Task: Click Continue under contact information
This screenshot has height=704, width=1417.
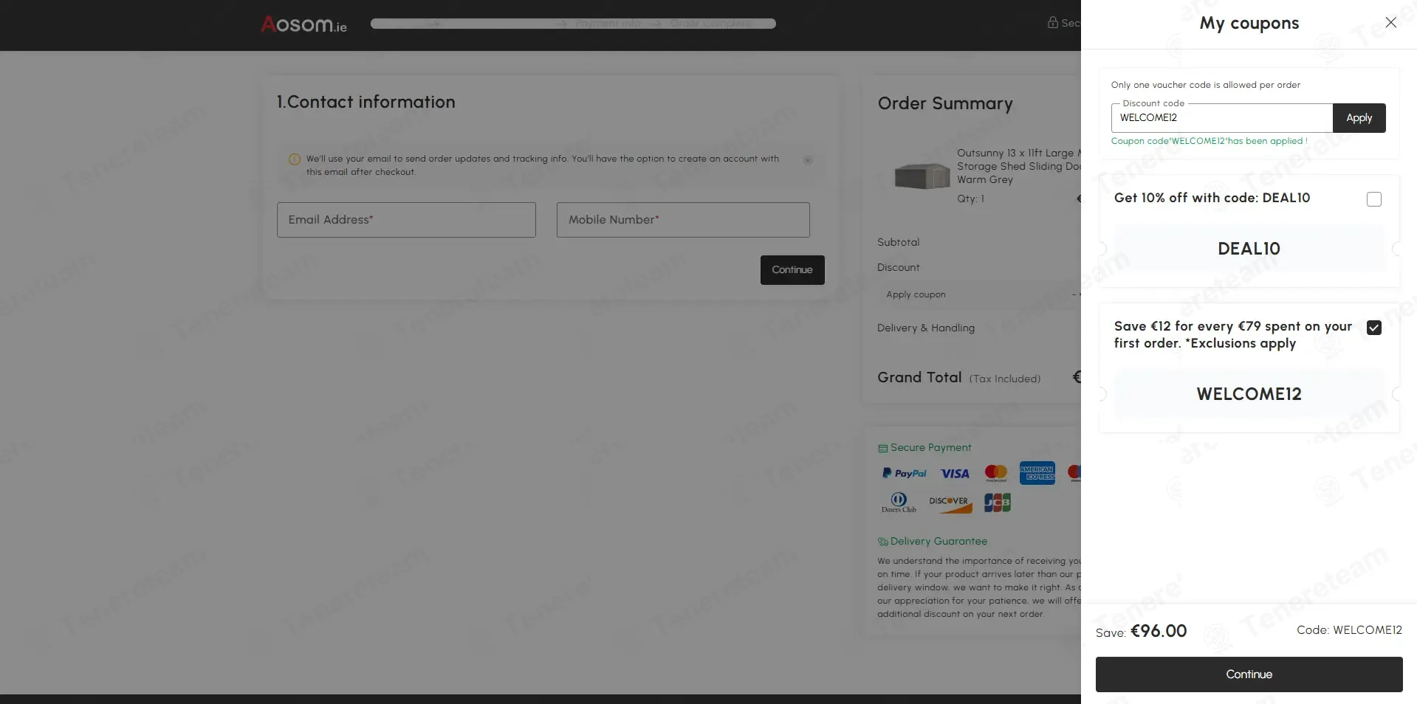Action: click(x=792, y=270)
